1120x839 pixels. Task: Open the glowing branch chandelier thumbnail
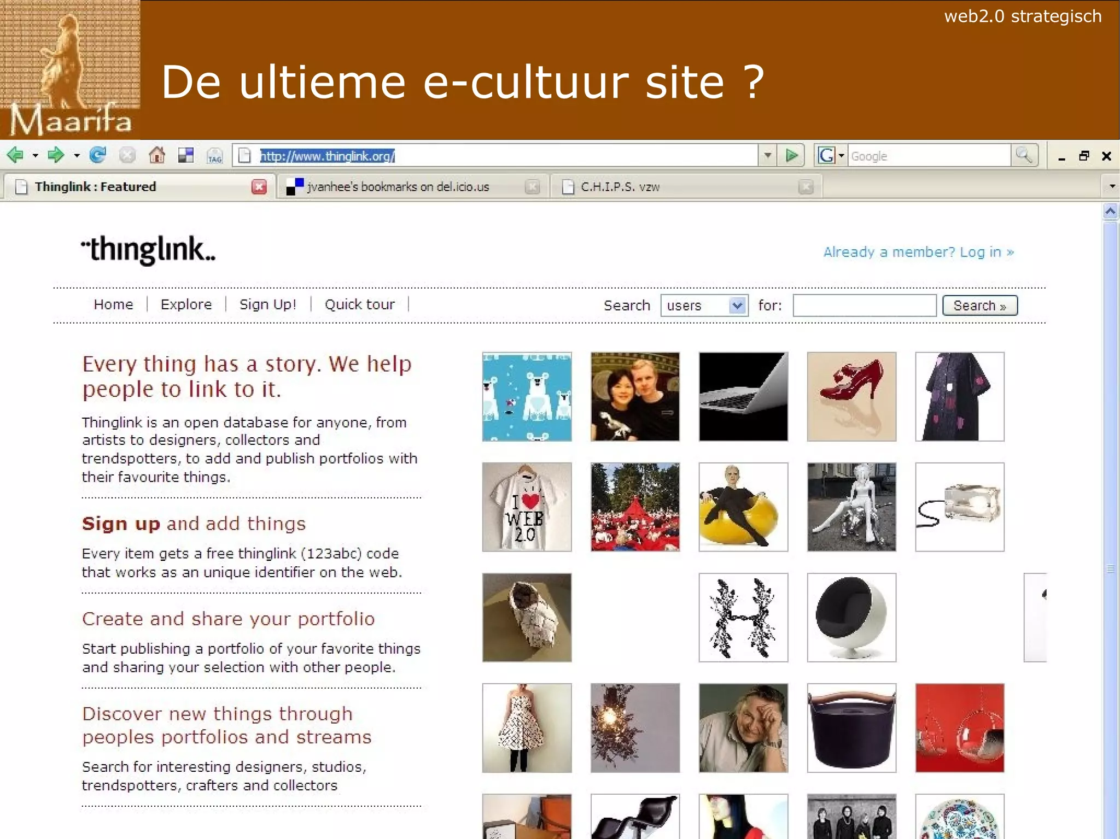click(635, 728)
